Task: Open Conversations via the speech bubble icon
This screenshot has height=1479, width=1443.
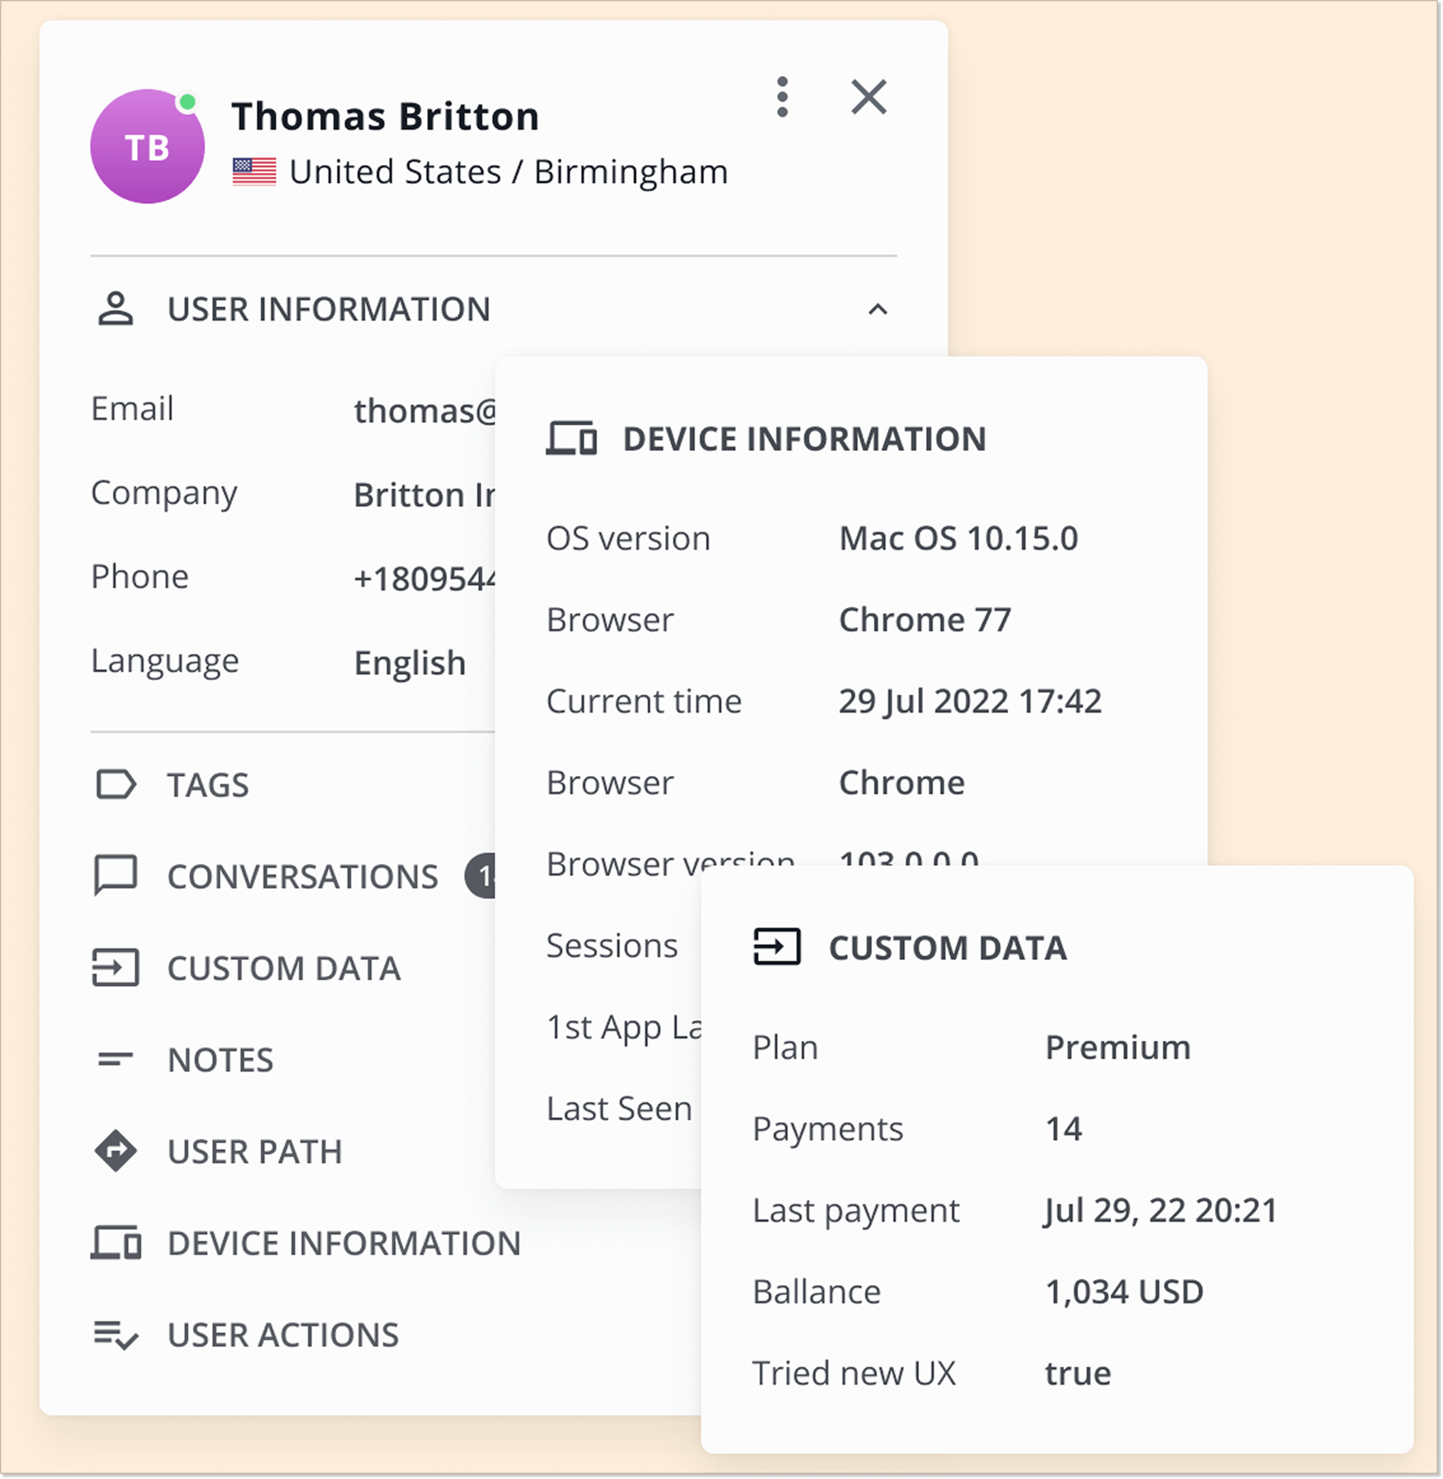Action: pos(115,876)
